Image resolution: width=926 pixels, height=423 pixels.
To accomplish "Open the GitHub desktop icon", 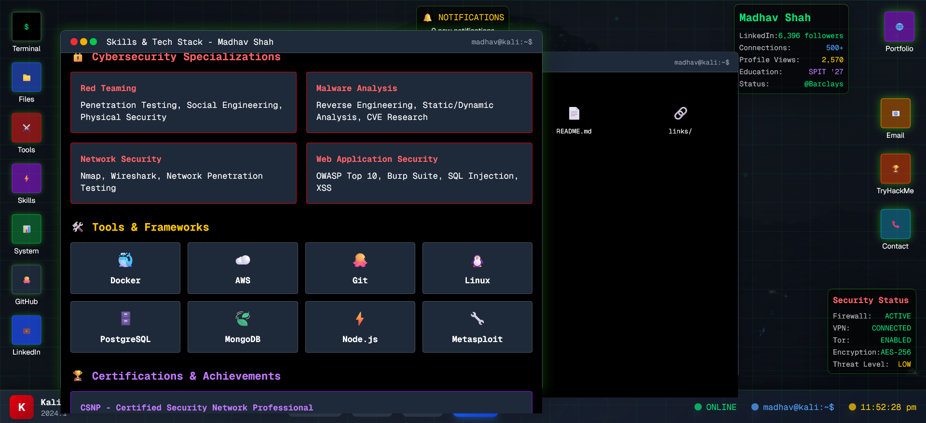I will click(27, 279).
